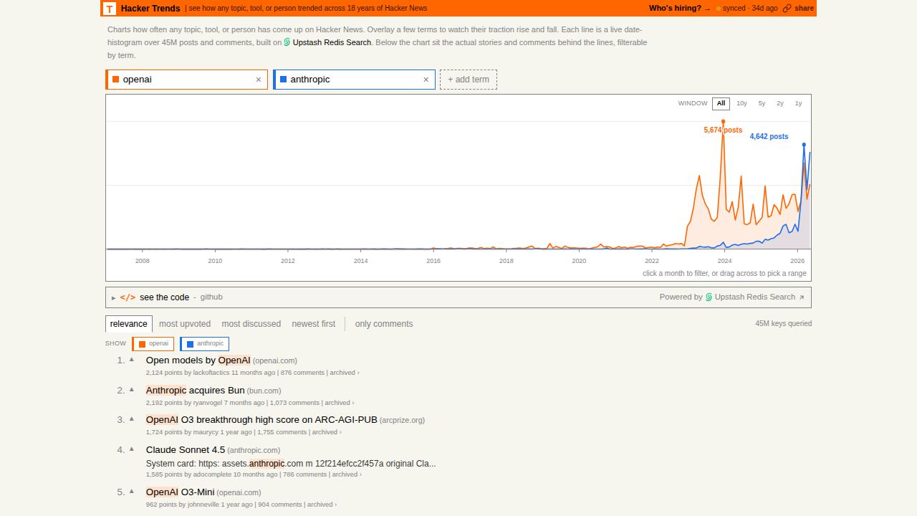Click the Hacker Trends logo icon
The height and width of the screenshot is (516, 917).
tap(110, 9)
